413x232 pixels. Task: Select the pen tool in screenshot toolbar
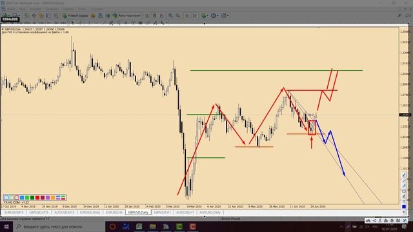pyautogui.click(x=404, y=175)
